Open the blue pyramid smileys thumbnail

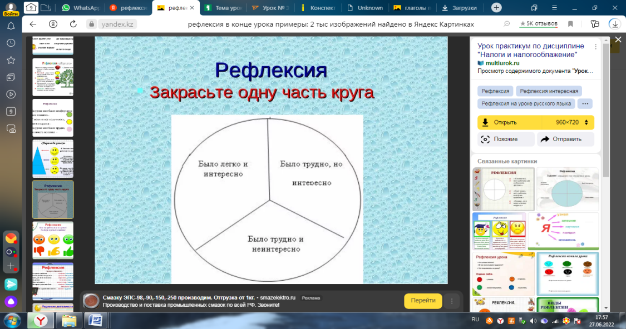click(53, 159)
